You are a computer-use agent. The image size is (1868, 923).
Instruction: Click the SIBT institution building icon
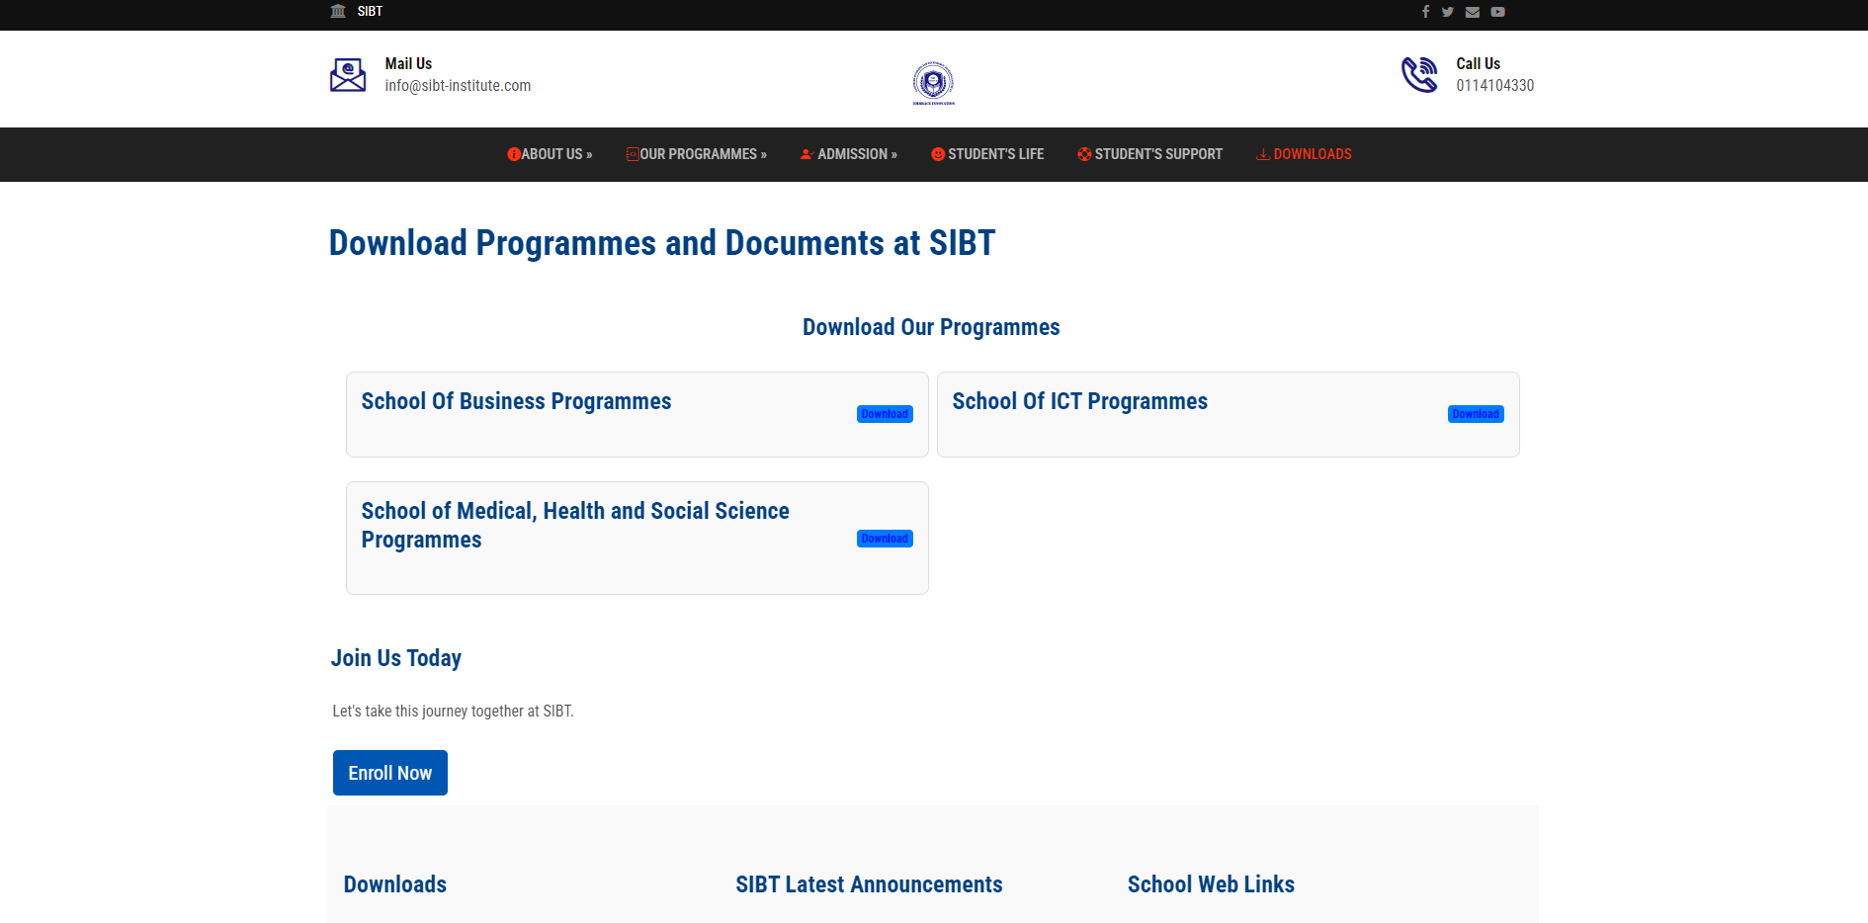pyautogui.click(x=338, y=11)
